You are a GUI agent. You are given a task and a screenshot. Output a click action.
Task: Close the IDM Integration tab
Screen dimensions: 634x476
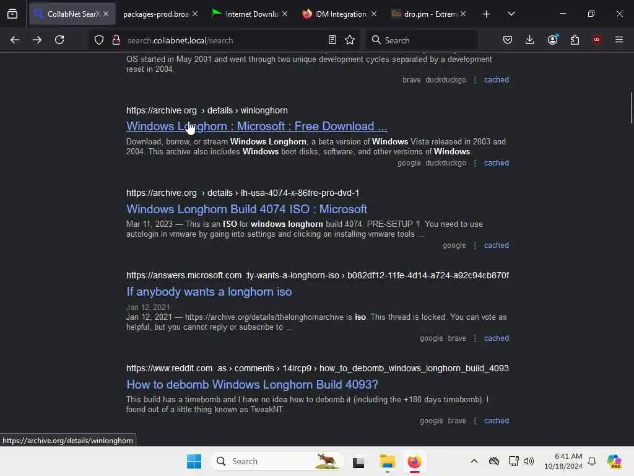374,14
